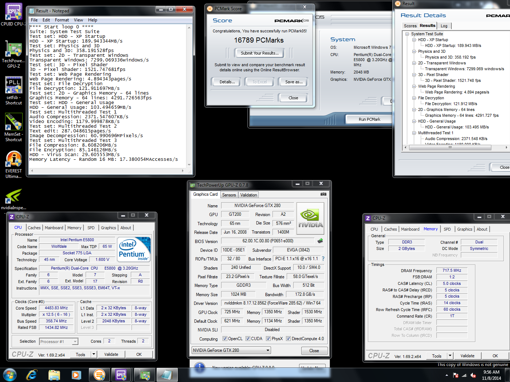Image resolution: width=510 pixels, height=382 pixels.
Task: Collapse the HDD - XP Startup node
Action: [414, 40]
